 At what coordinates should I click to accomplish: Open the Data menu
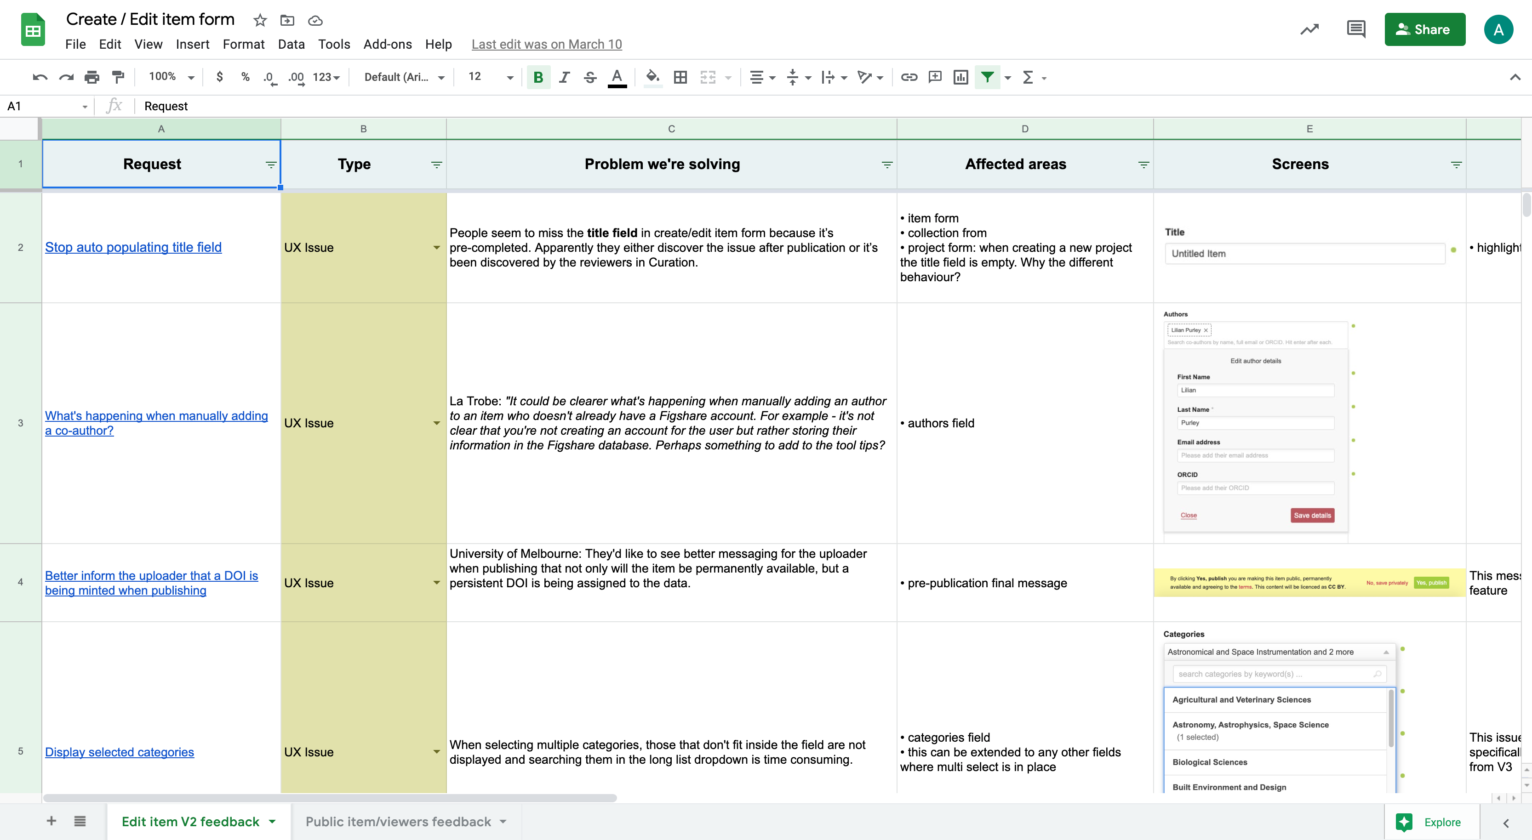[x=292, y=45]
